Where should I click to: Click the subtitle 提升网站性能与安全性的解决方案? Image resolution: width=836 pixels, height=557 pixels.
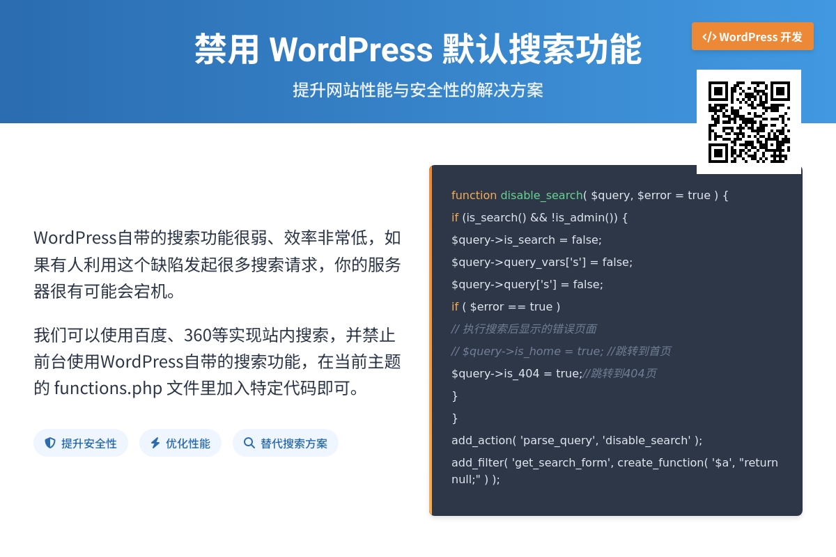(x=418, y=90)
